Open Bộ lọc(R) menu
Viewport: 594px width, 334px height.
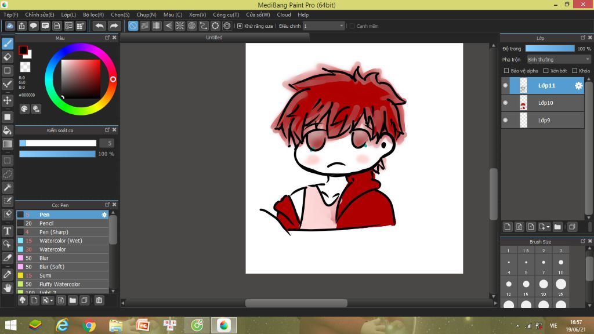click(93, 14)
